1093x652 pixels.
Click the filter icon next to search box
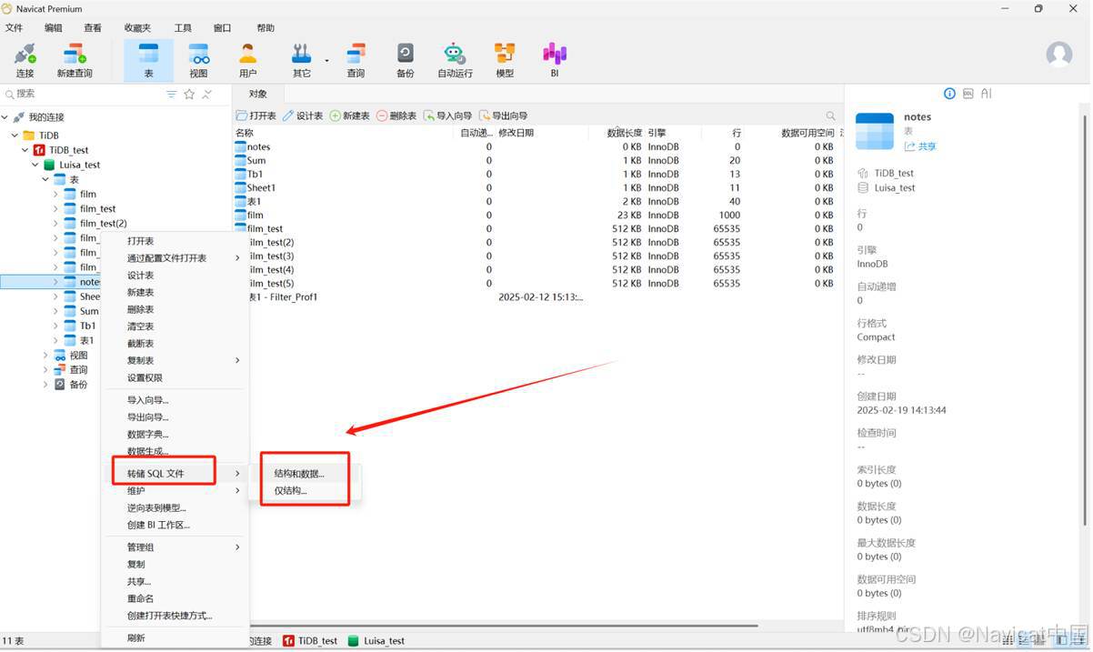(172, 94)
